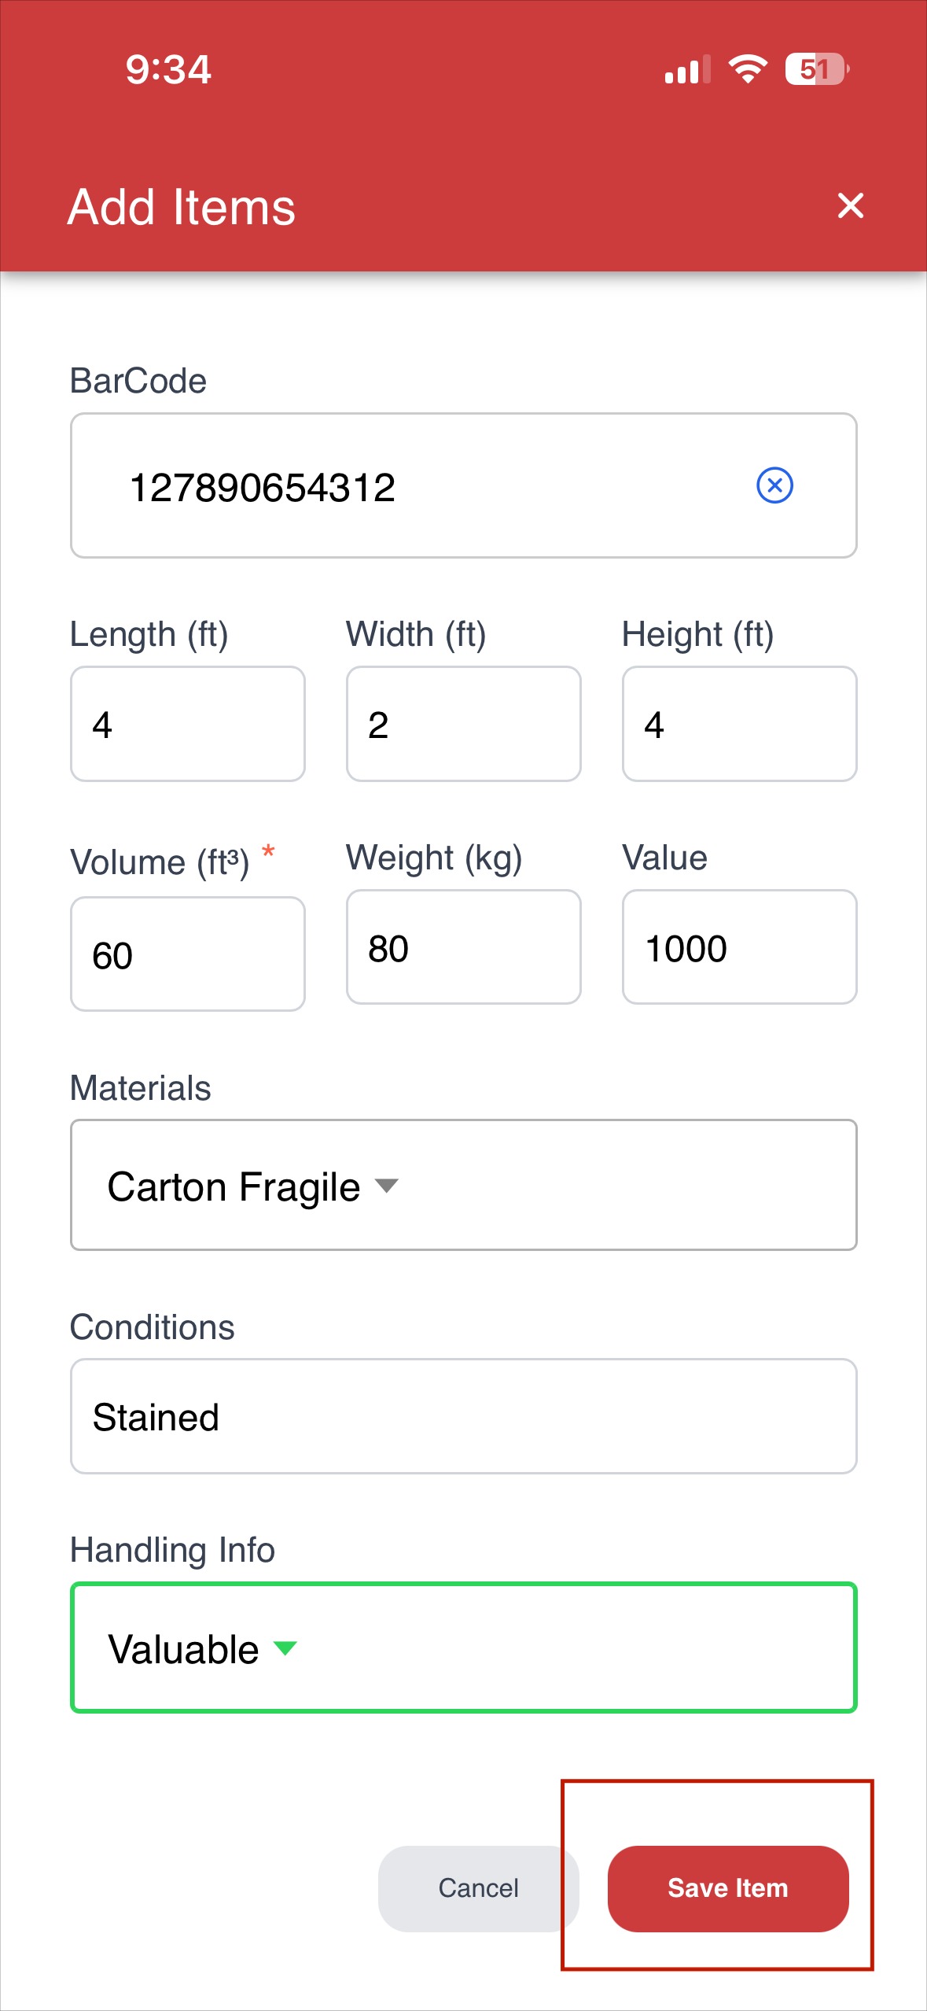Tap the clock in the status bar
927x2011 pixels.
[168, 69]
